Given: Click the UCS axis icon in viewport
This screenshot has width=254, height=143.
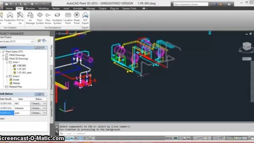Looking at the screenshot, I should coord(66,106).
